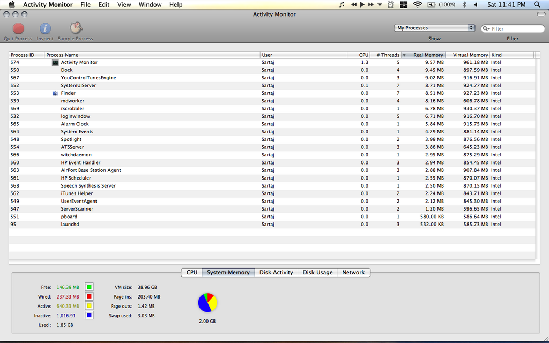Image resolution: width=549 pixels, height=343 pixels.
Task: Click the Finder process icon in list
Action: click(55, 93)
